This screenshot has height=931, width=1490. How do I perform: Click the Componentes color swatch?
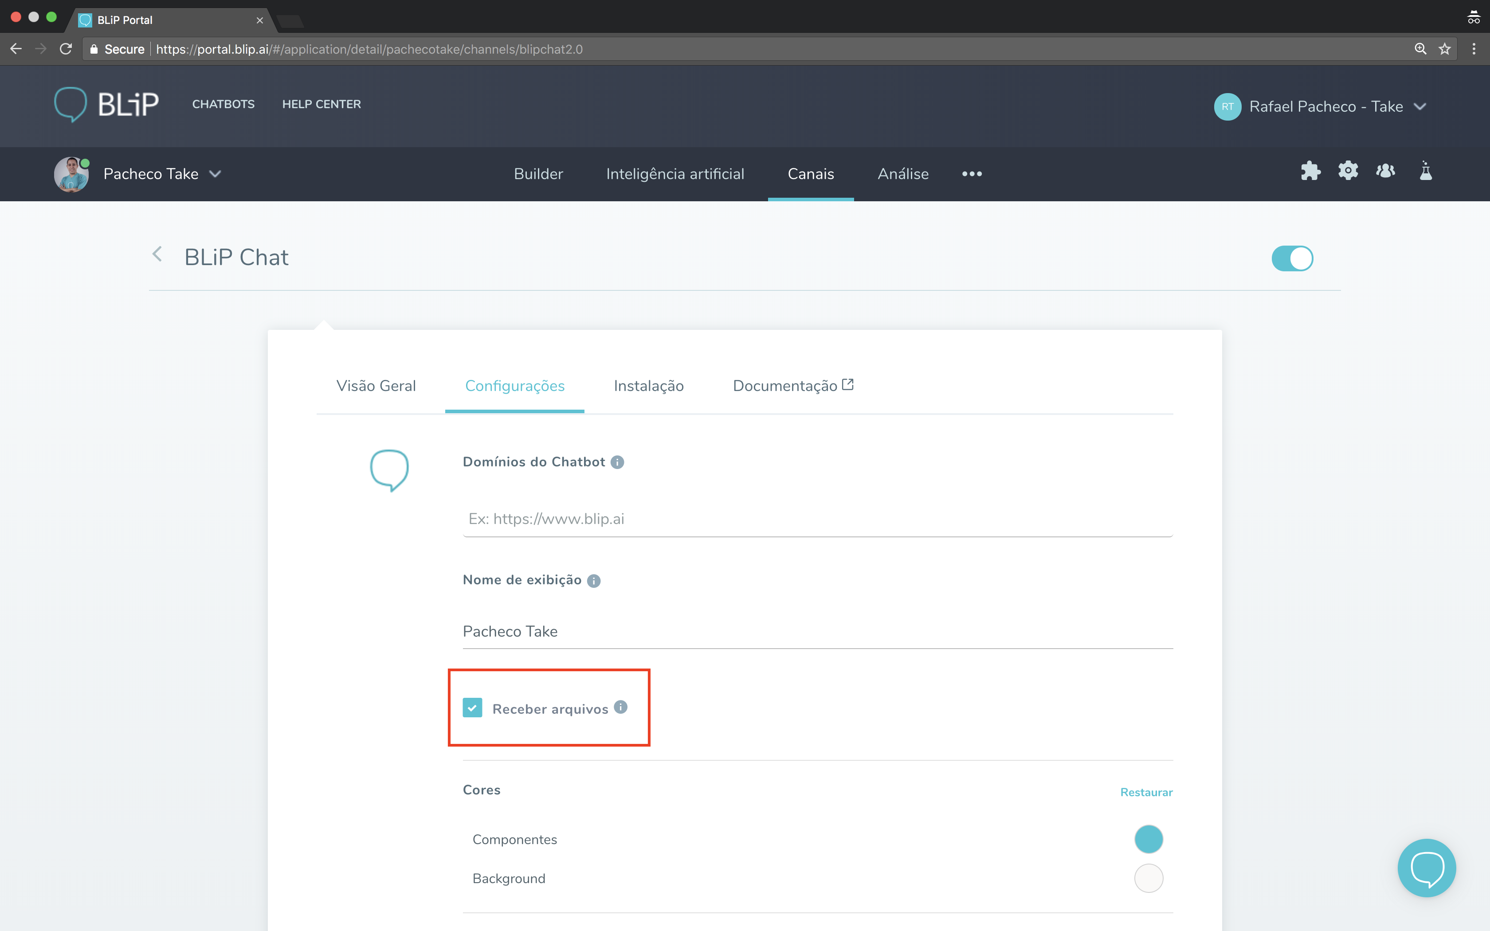coord(1148,839)
